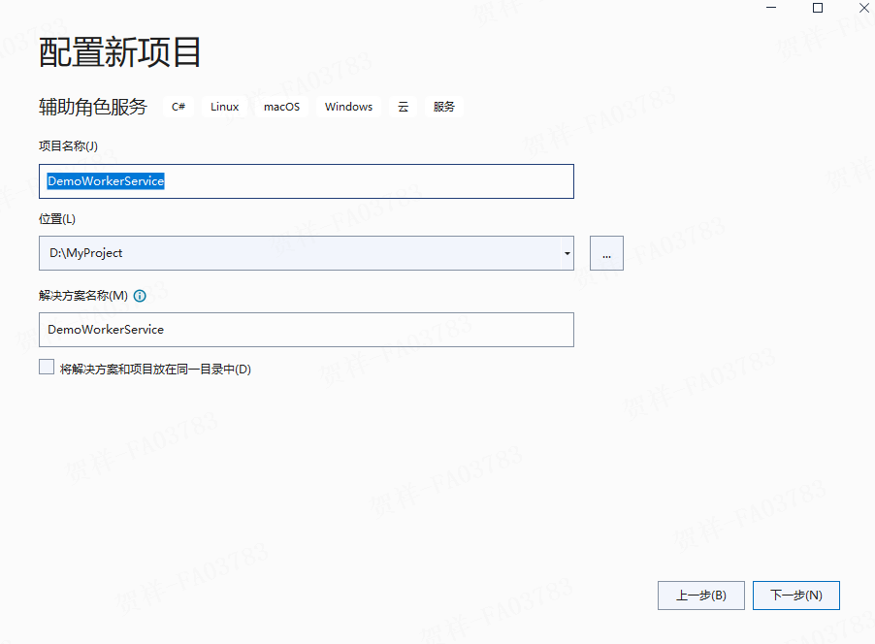
Task: Click the 配置新项目 dialog title
Action: (118, 53)
